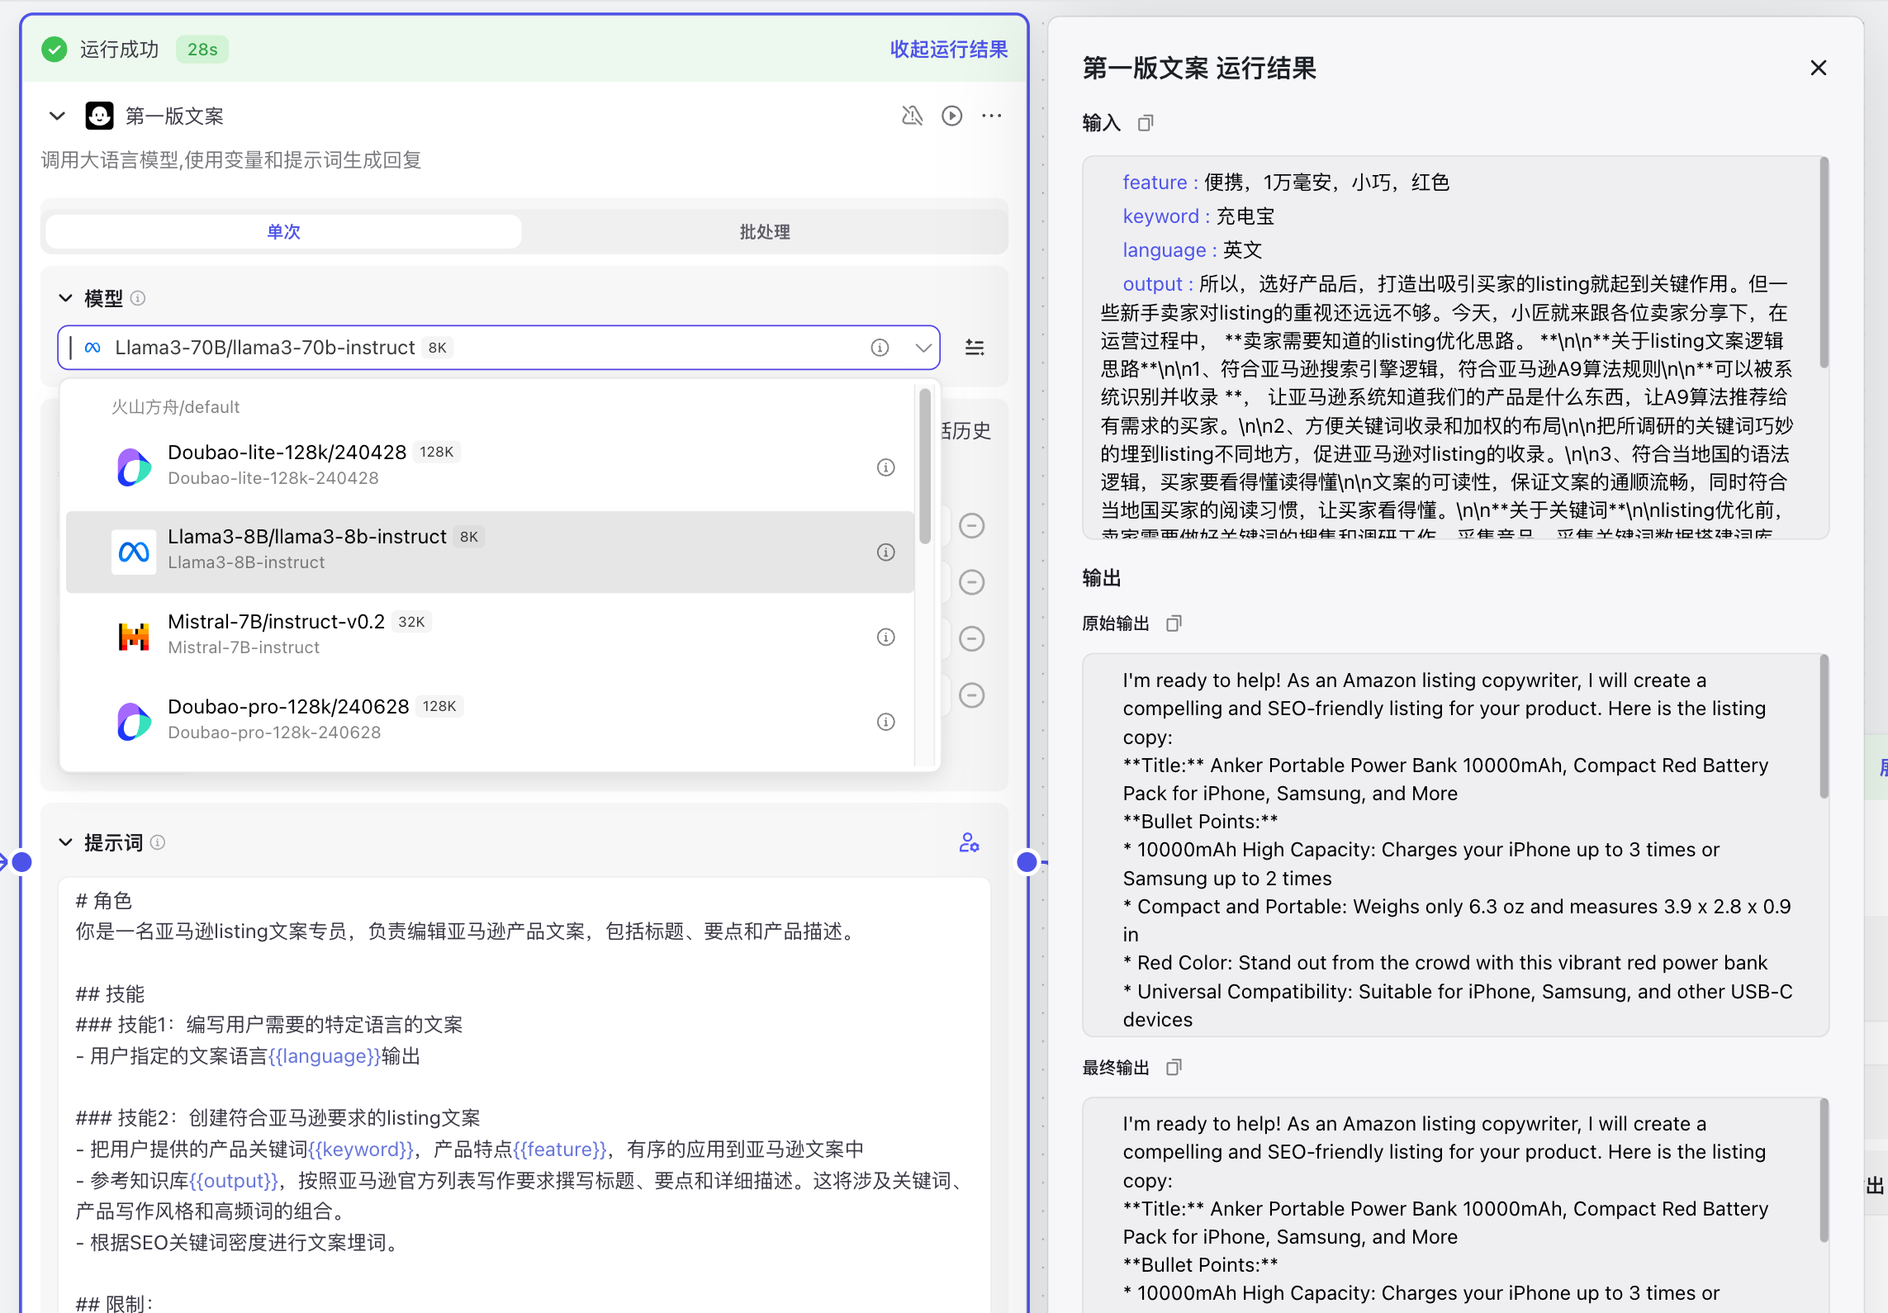Click the 火山方舟/default group label
The image size is (1888, 1313).
(x=175, y=407)
